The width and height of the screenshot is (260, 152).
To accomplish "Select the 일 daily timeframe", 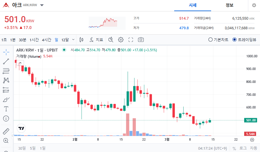I will click(57, 40).
